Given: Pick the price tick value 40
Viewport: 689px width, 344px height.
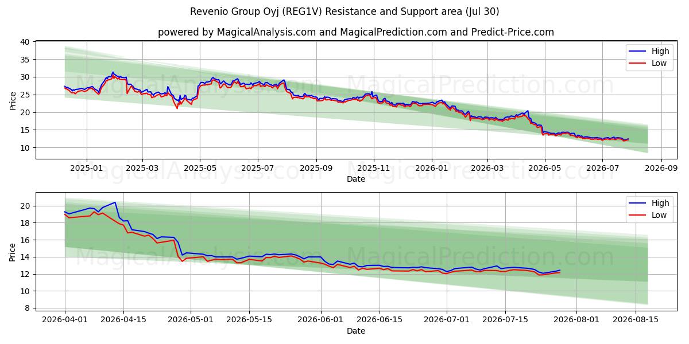Looking at the screenshot, I should coord(25,42).
